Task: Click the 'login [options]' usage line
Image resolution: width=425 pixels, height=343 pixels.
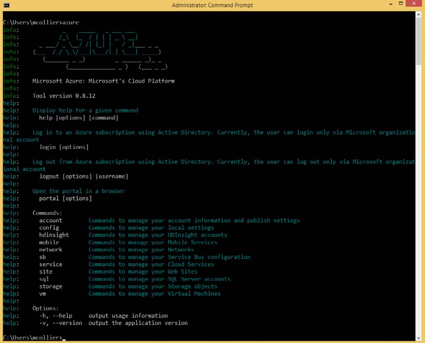Action: click(x=63, y=147)
